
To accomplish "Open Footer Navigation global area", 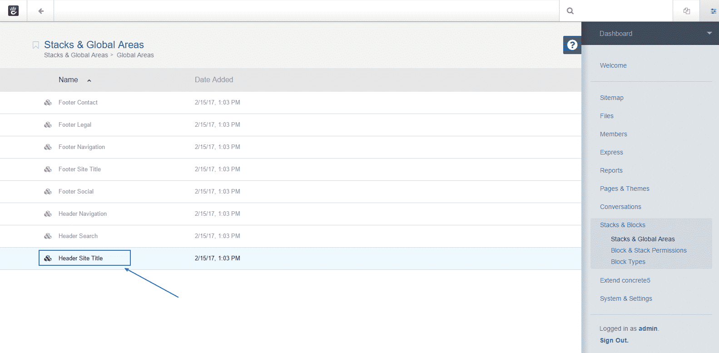I will (82, 147).
